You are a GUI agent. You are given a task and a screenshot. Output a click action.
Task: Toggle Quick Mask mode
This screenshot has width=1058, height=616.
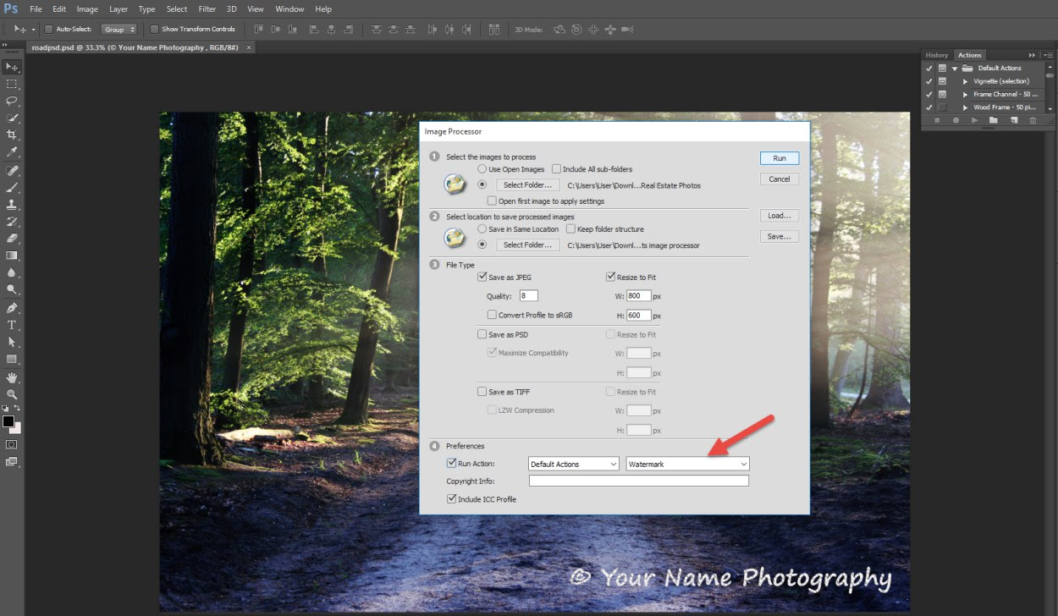[x=12, y=444]
